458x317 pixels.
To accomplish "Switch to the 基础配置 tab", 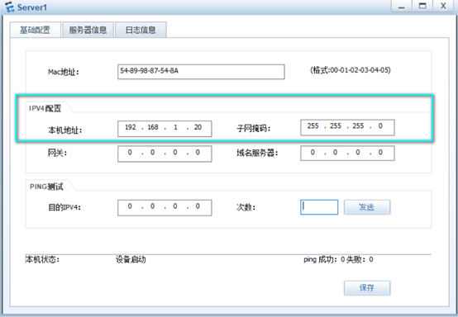I will pyautogui.click(x=36, y=30).
